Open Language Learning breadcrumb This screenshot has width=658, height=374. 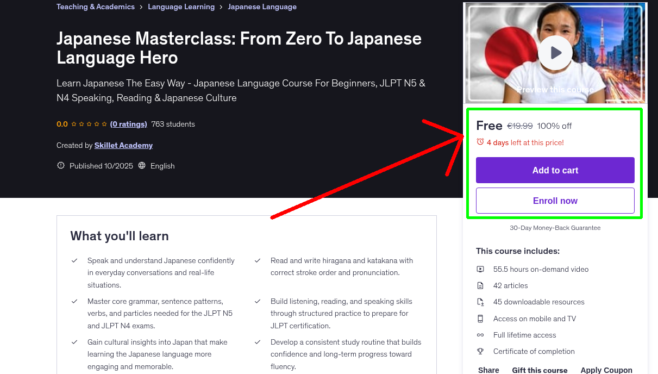[x=181, y=7]
